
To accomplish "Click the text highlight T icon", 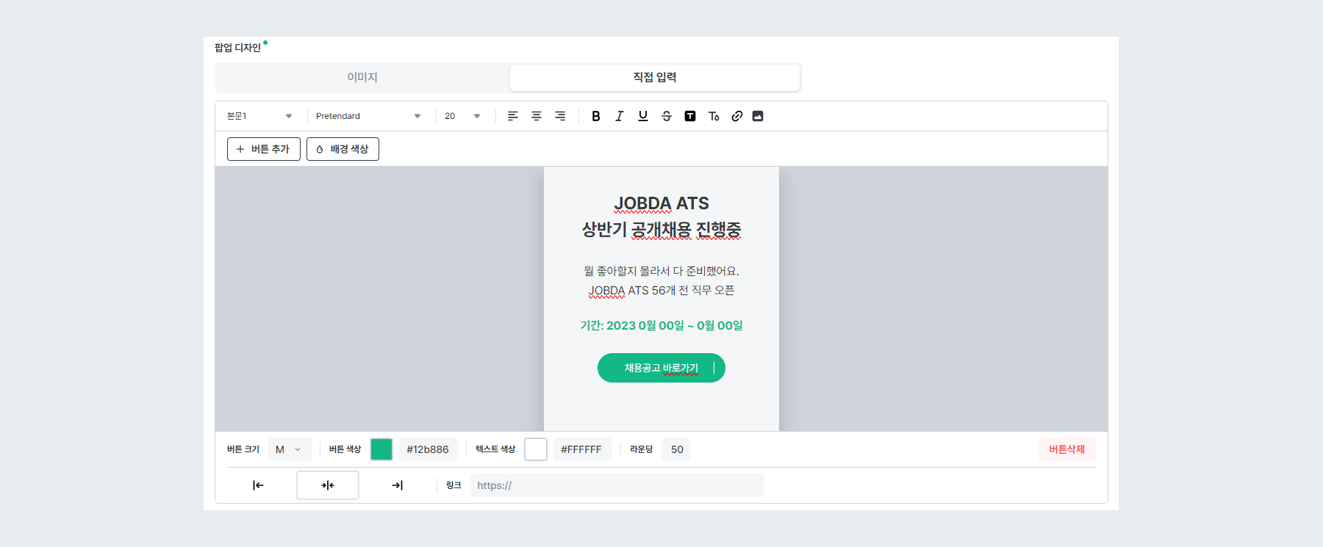I will 690,116.
